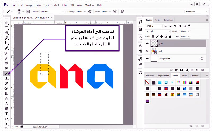
Task: Toggle lock image pixels brush icon
Action: (157, 36)
